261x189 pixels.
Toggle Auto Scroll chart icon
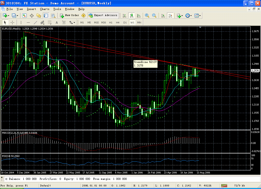coord(163,16)
